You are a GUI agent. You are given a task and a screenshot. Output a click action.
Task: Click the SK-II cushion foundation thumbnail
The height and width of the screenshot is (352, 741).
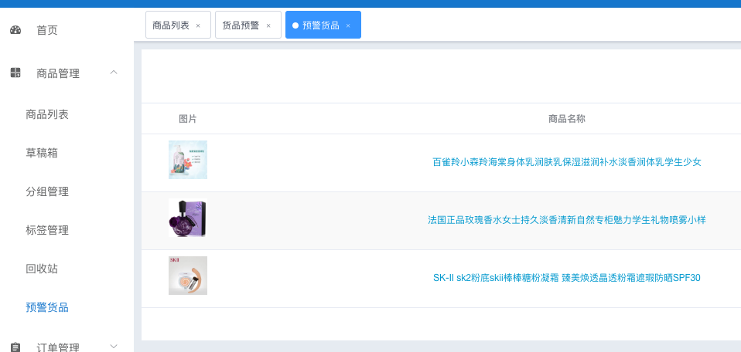[x=188, y=276]
